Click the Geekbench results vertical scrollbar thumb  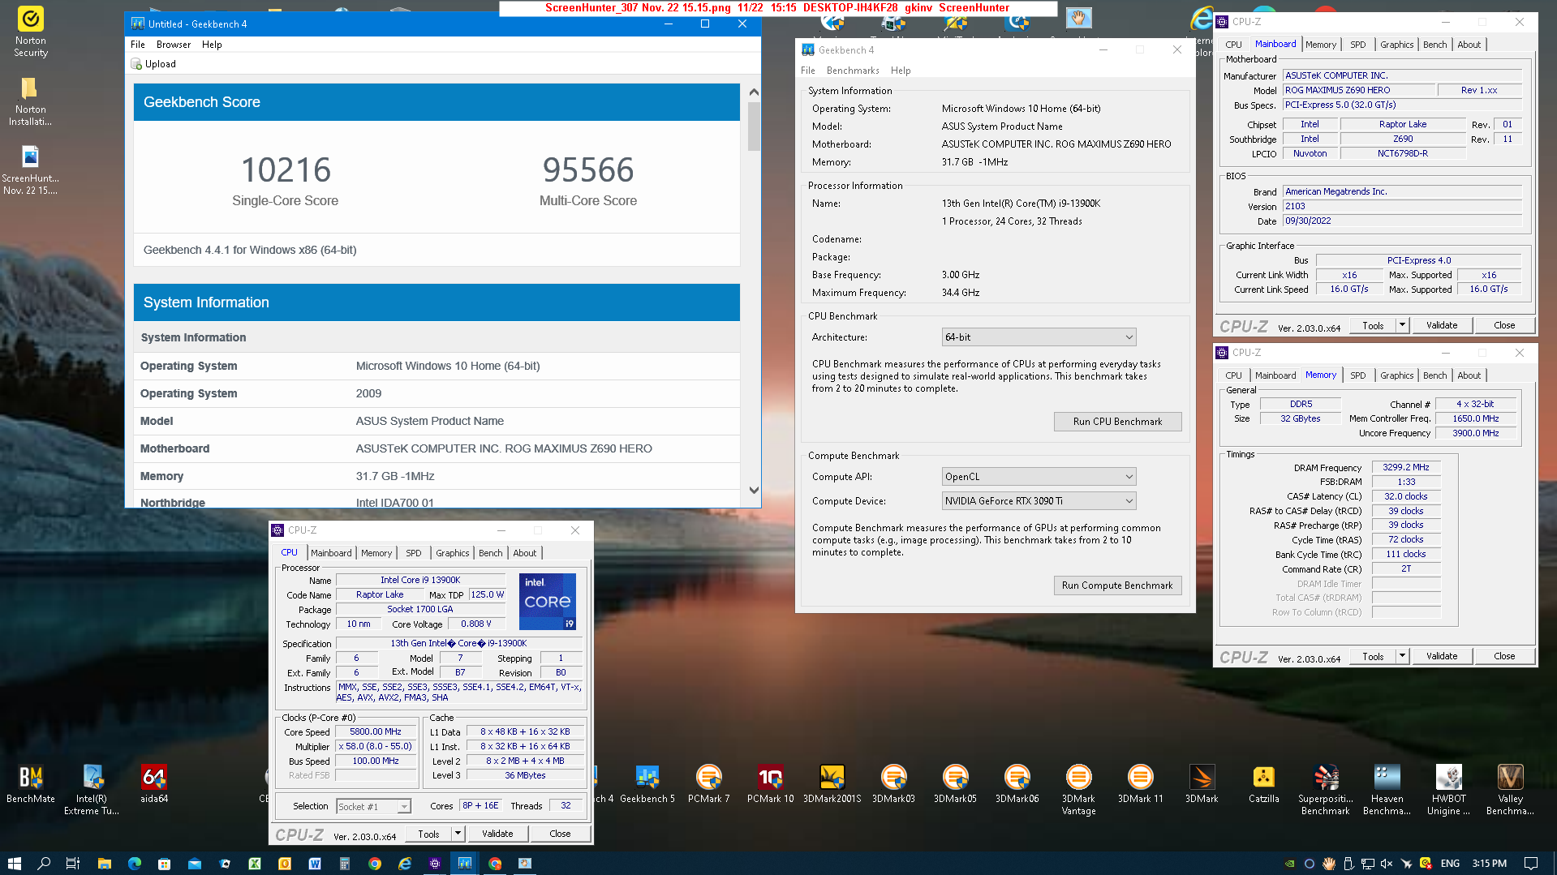click(754, 126)
